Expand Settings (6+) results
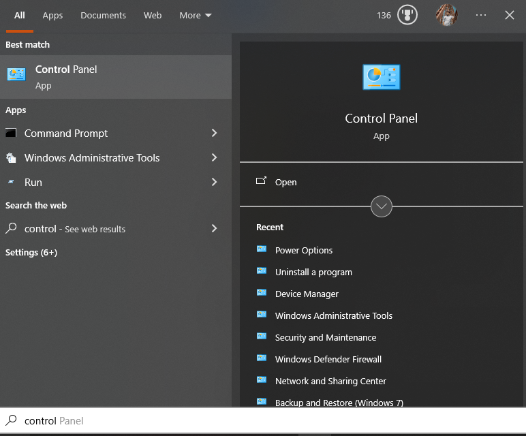526x436 pixels. [31, 253]
